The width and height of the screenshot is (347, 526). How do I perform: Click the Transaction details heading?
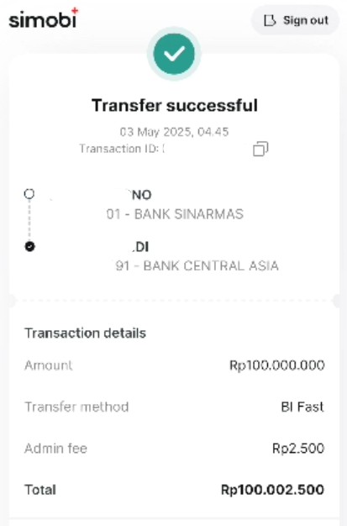point(85,333)
